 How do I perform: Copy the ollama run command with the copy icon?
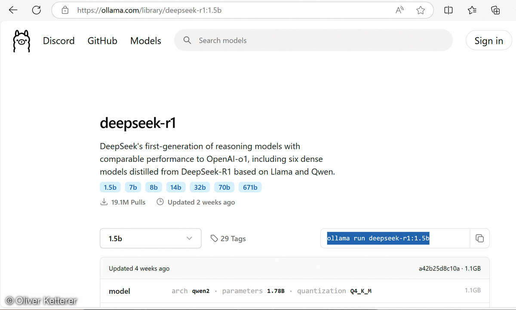(x=479, y=238)
